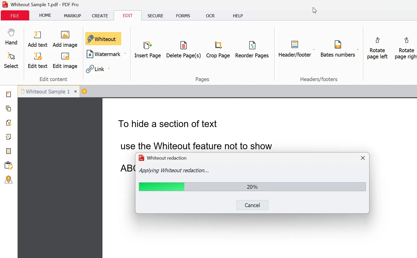Open the stacked-pages sidebar panel icon
Viewport: 417px width, 258px height.
9,108
